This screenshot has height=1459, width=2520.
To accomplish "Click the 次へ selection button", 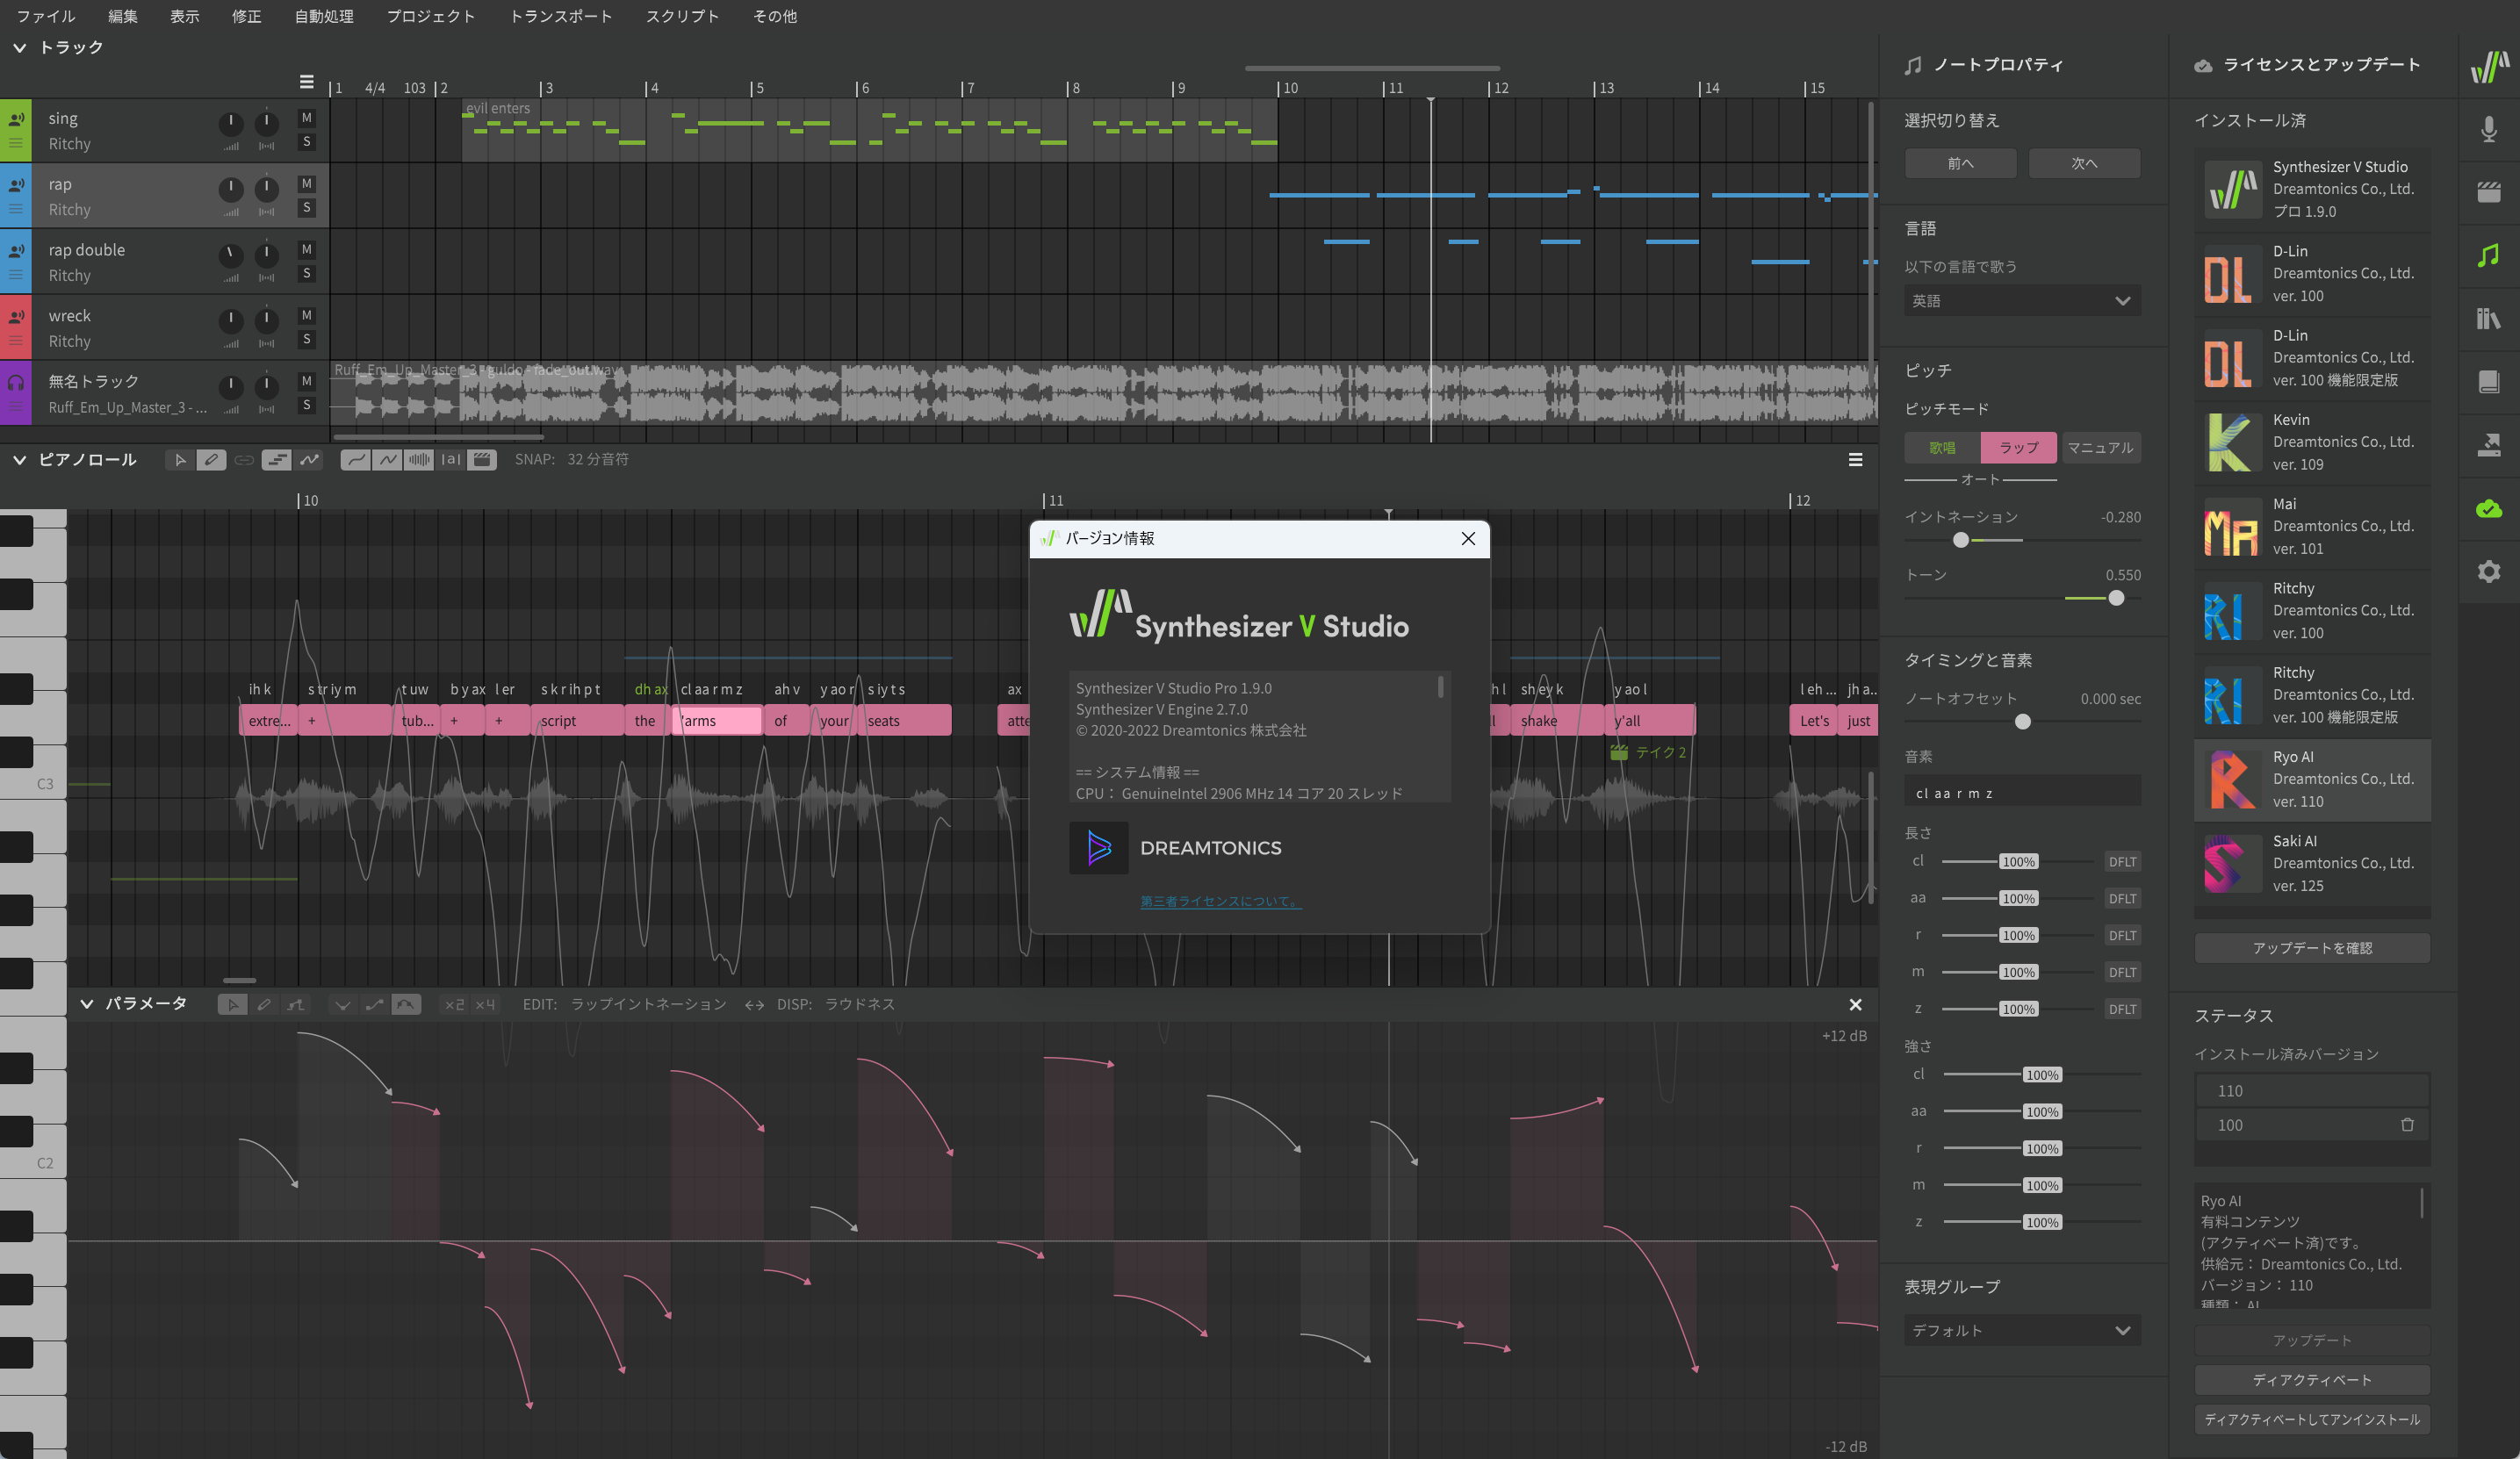I will [2084, 163].
